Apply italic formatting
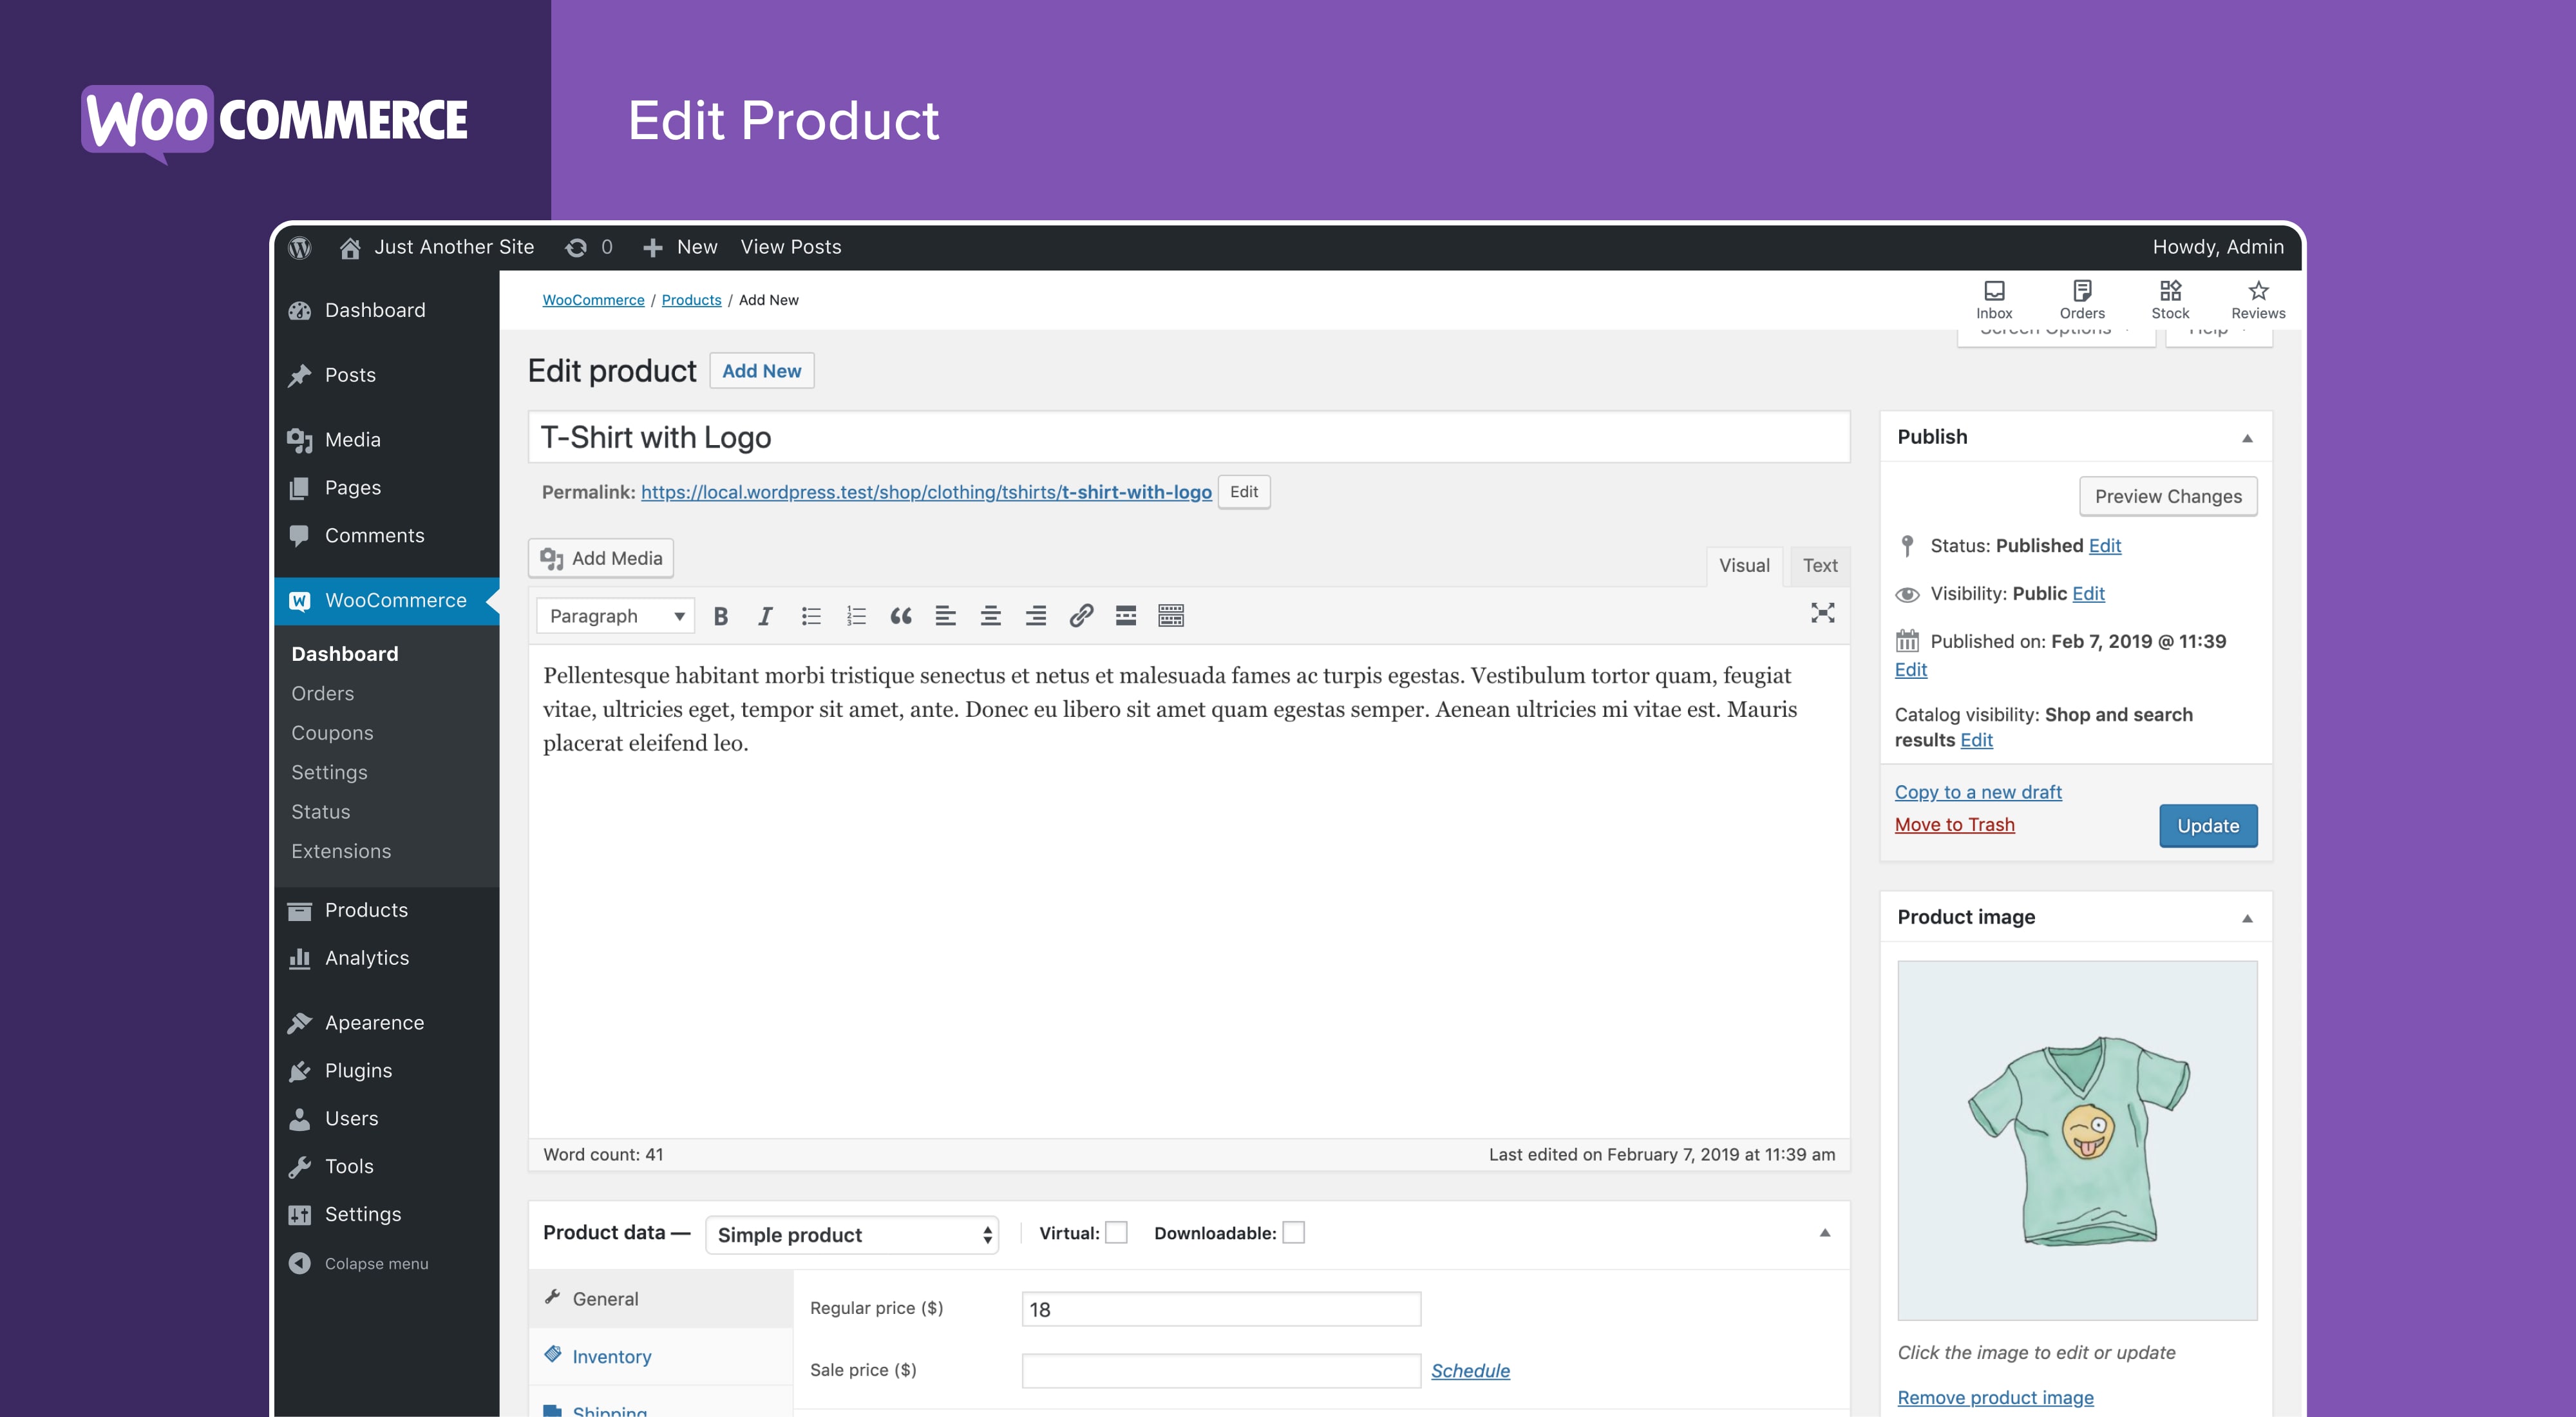Image resolution: width=2576 pixels, height=1417 pixels. click(765, 616)
